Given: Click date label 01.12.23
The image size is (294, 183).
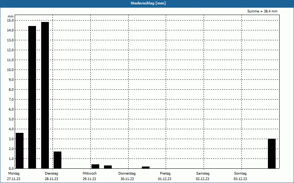Looking at the screenshot, I should (165, 179).
